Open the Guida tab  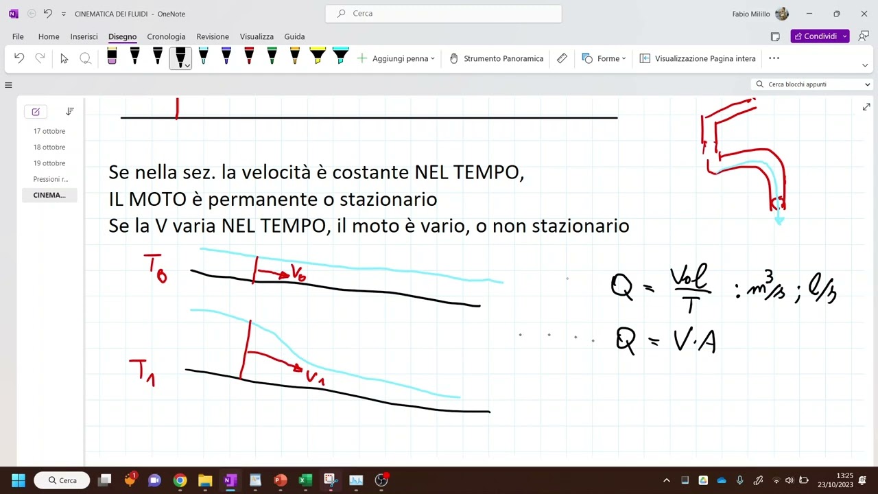(x=294, y=36)
